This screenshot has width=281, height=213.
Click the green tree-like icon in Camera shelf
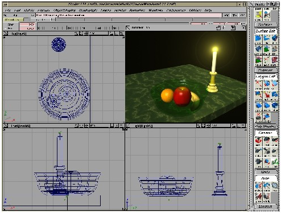275,162
